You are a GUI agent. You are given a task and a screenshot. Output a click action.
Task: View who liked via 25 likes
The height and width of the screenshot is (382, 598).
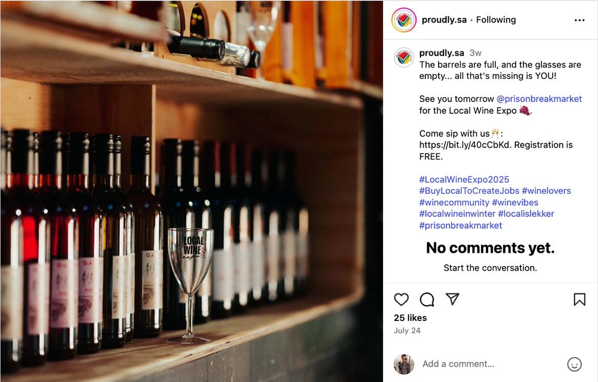click(x=410, y=318)
